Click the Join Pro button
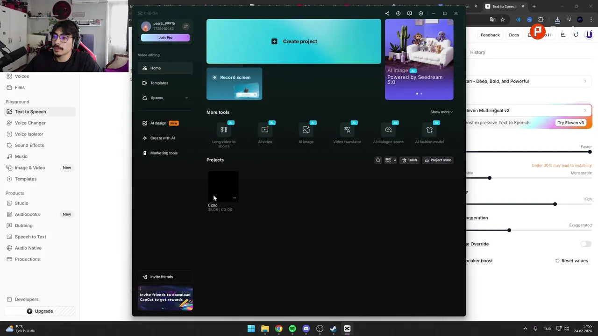The image size is (598, 336). click(165, 37)
